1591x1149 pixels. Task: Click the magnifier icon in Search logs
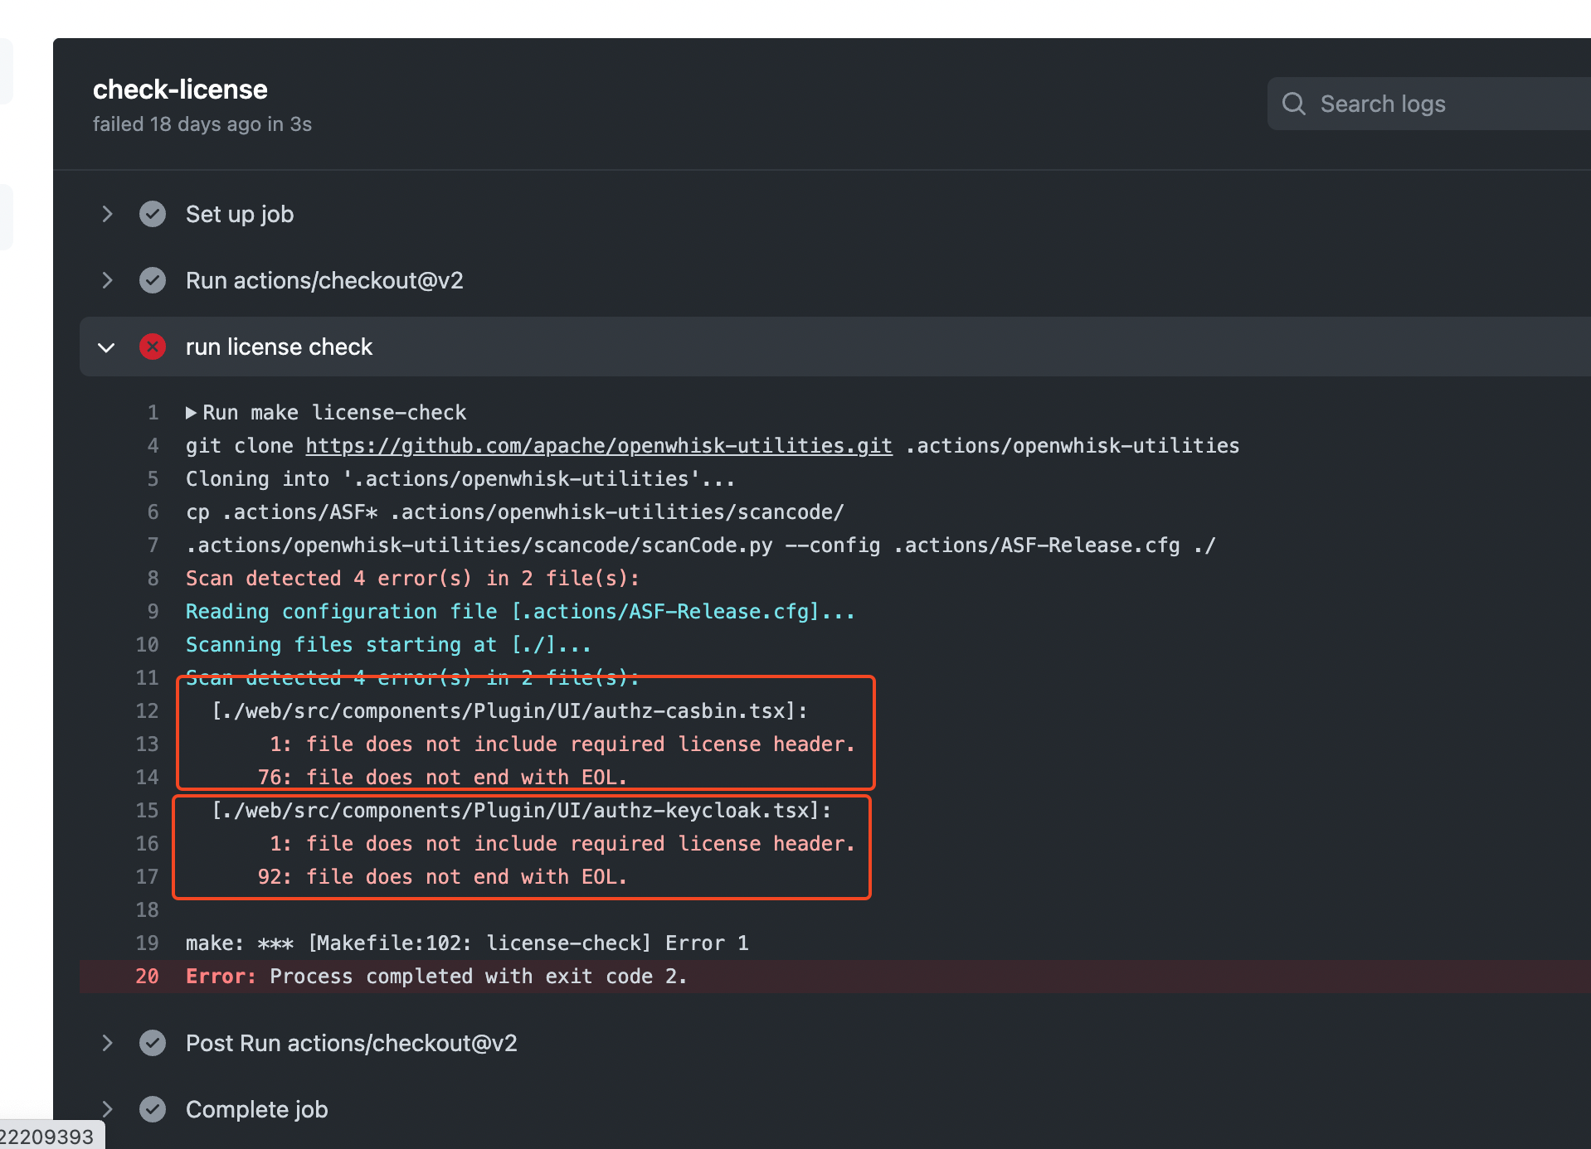point(1294,104)
